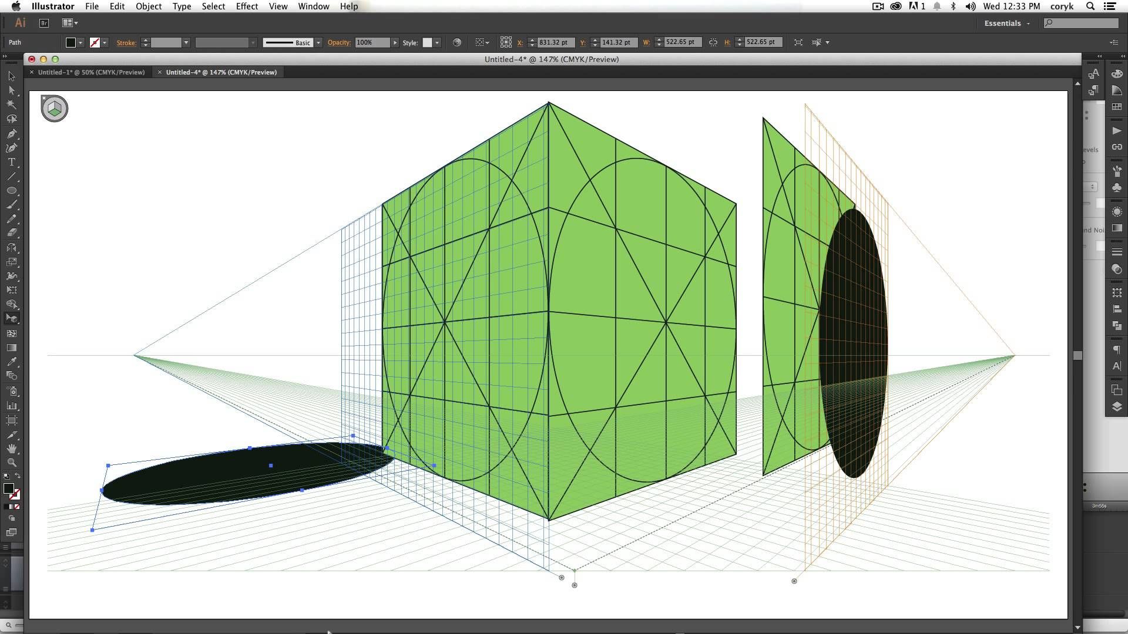Select the Zoom magnifier tool
The height and width of the screenshot is (634, 1128).
click(11, 463)
